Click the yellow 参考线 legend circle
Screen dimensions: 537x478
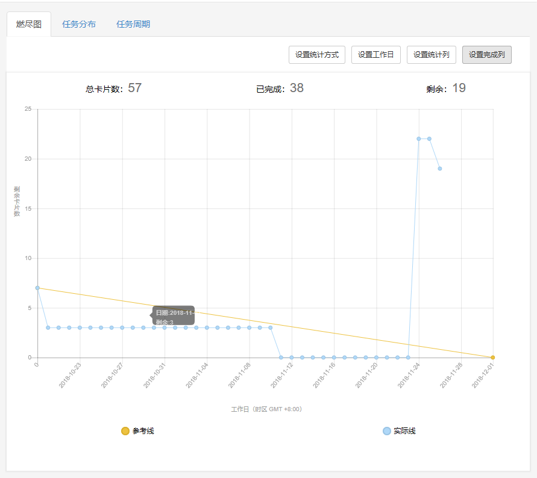125,431
